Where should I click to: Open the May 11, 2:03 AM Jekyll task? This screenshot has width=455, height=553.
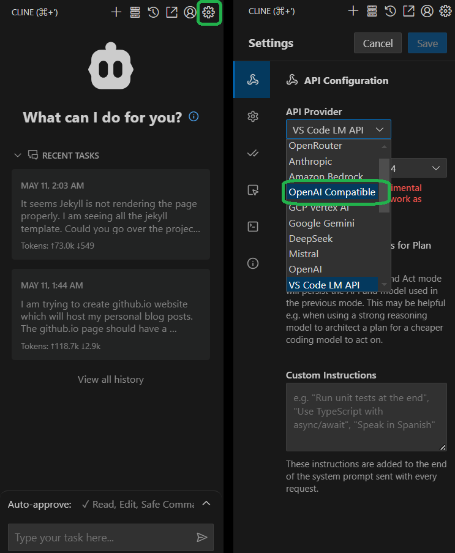pyautogui.click(x=111, y=214)
